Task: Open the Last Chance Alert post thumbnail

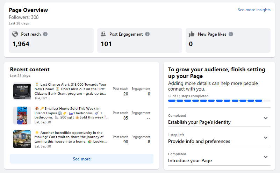Action: tap(22, 92)
